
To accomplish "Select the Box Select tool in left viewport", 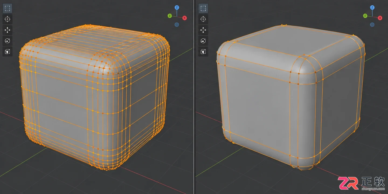I will pyautogui.click(x=8, y=8).
